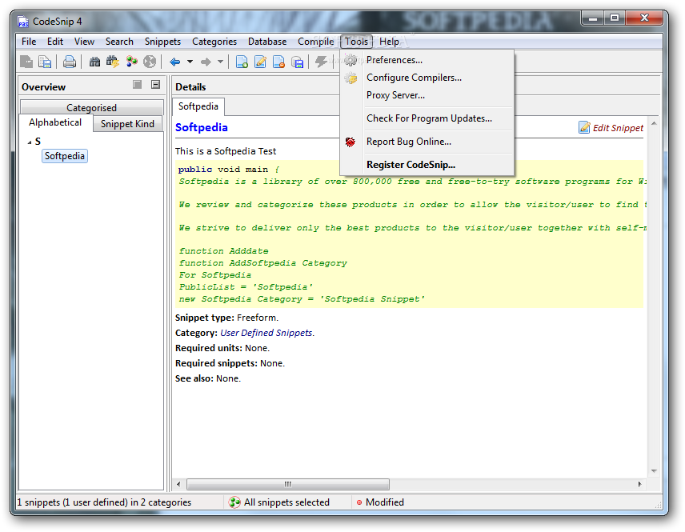This screenshot has width=685, height=532.
Task: Click the horizontal scrollbar thumb
Action: (x=288, y=484)
